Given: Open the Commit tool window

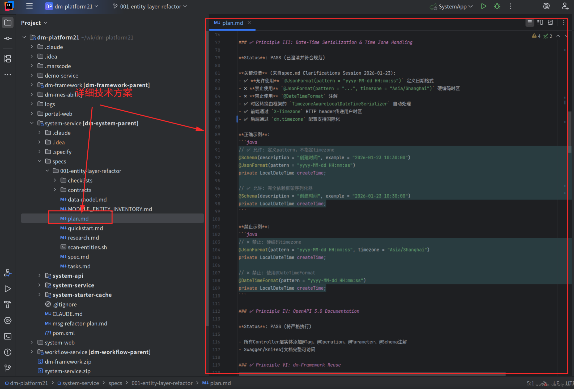Looking at the screenshot, I should (x=8, y=38).
